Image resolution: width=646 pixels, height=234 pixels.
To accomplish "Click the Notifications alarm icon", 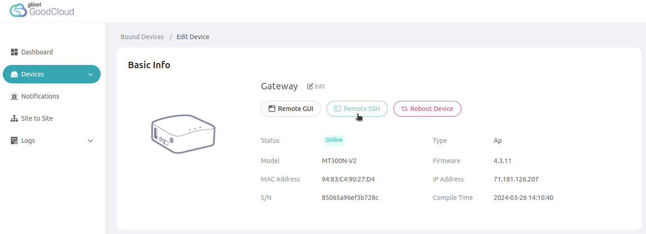I will 14,96.
